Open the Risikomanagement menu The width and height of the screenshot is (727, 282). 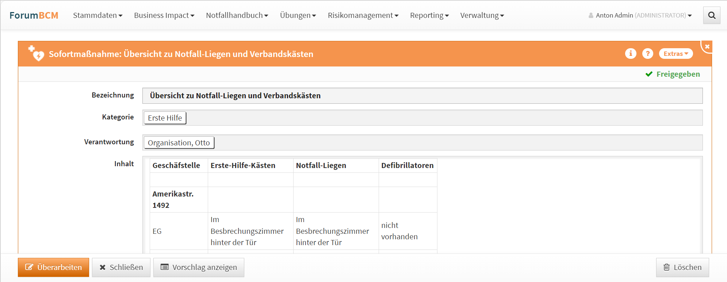coord(363,15)
